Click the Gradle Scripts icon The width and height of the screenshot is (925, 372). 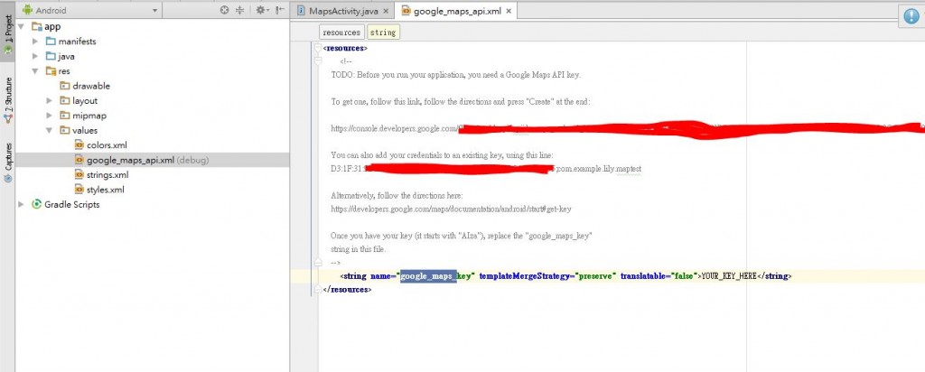click(x=36, y=205)
